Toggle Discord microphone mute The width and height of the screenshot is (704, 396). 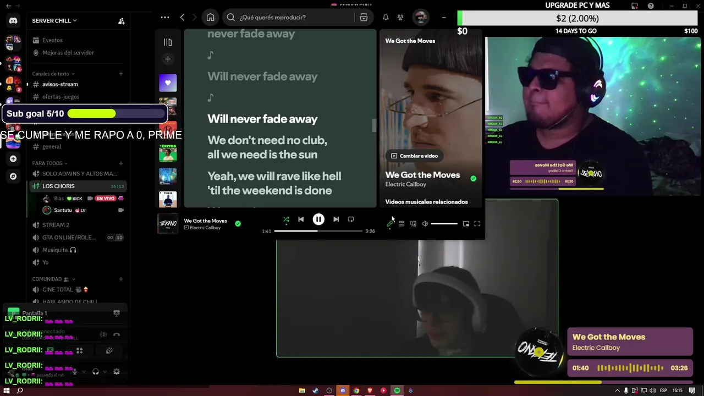[75, 372]
